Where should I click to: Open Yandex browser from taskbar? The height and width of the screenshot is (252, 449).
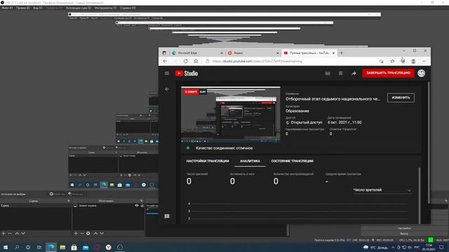click(x=109, y=247)
